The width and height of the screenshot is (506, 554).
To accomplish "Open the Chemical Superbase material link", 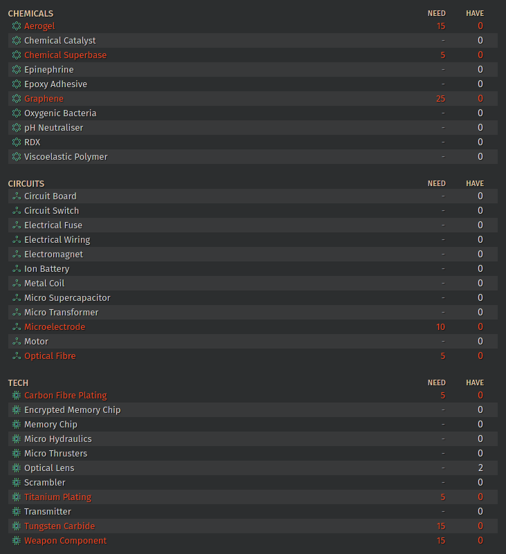I will (65, 55).
